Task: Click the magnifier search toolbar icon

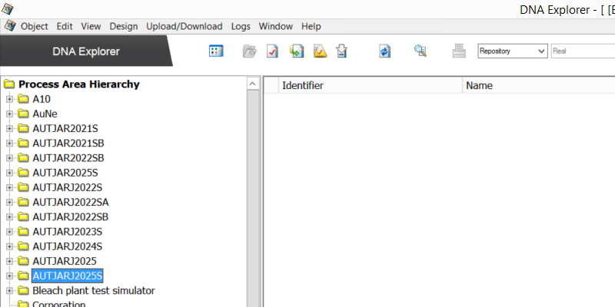Action: point(420,51)
